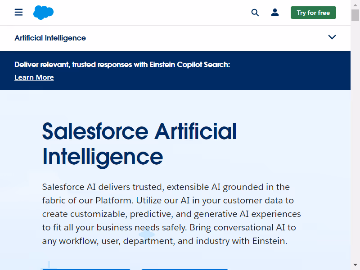Screen dimensions: 360x270
Task: Click the Einstein Copilot Search banner headline
Action: 122,64
